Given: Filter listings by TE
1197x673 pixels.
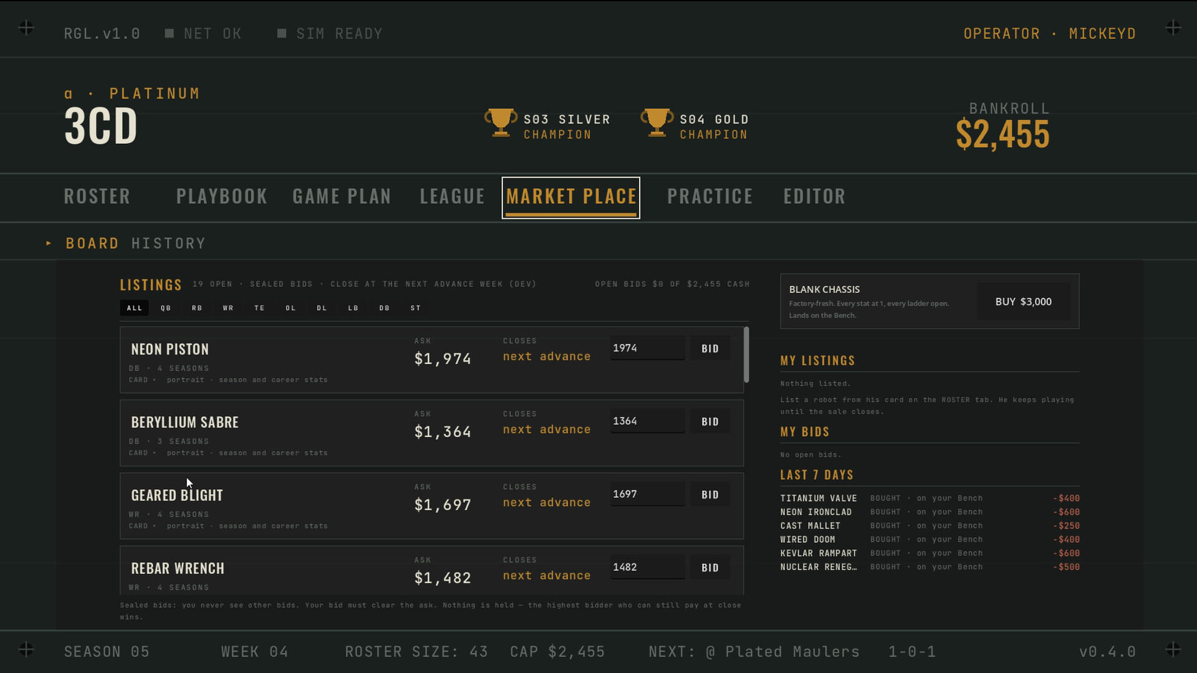Looking at the screenshot, I should coord(259,308).
